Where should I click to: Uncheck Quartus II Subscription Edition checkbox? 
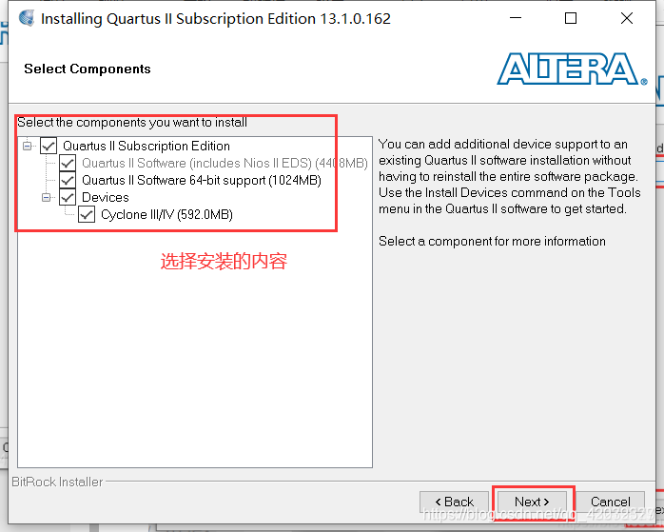(x=49, y=147)
